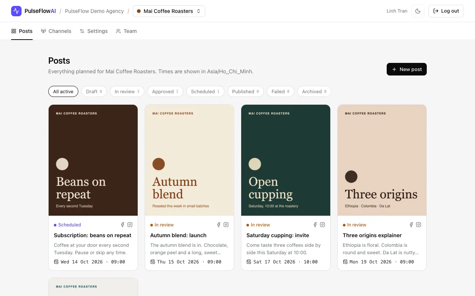Click Instagram icon on Saturday cupping: invite card
The width and height of the screenshot is (475, 296).
pyautogui.click(x=322, y=225)
